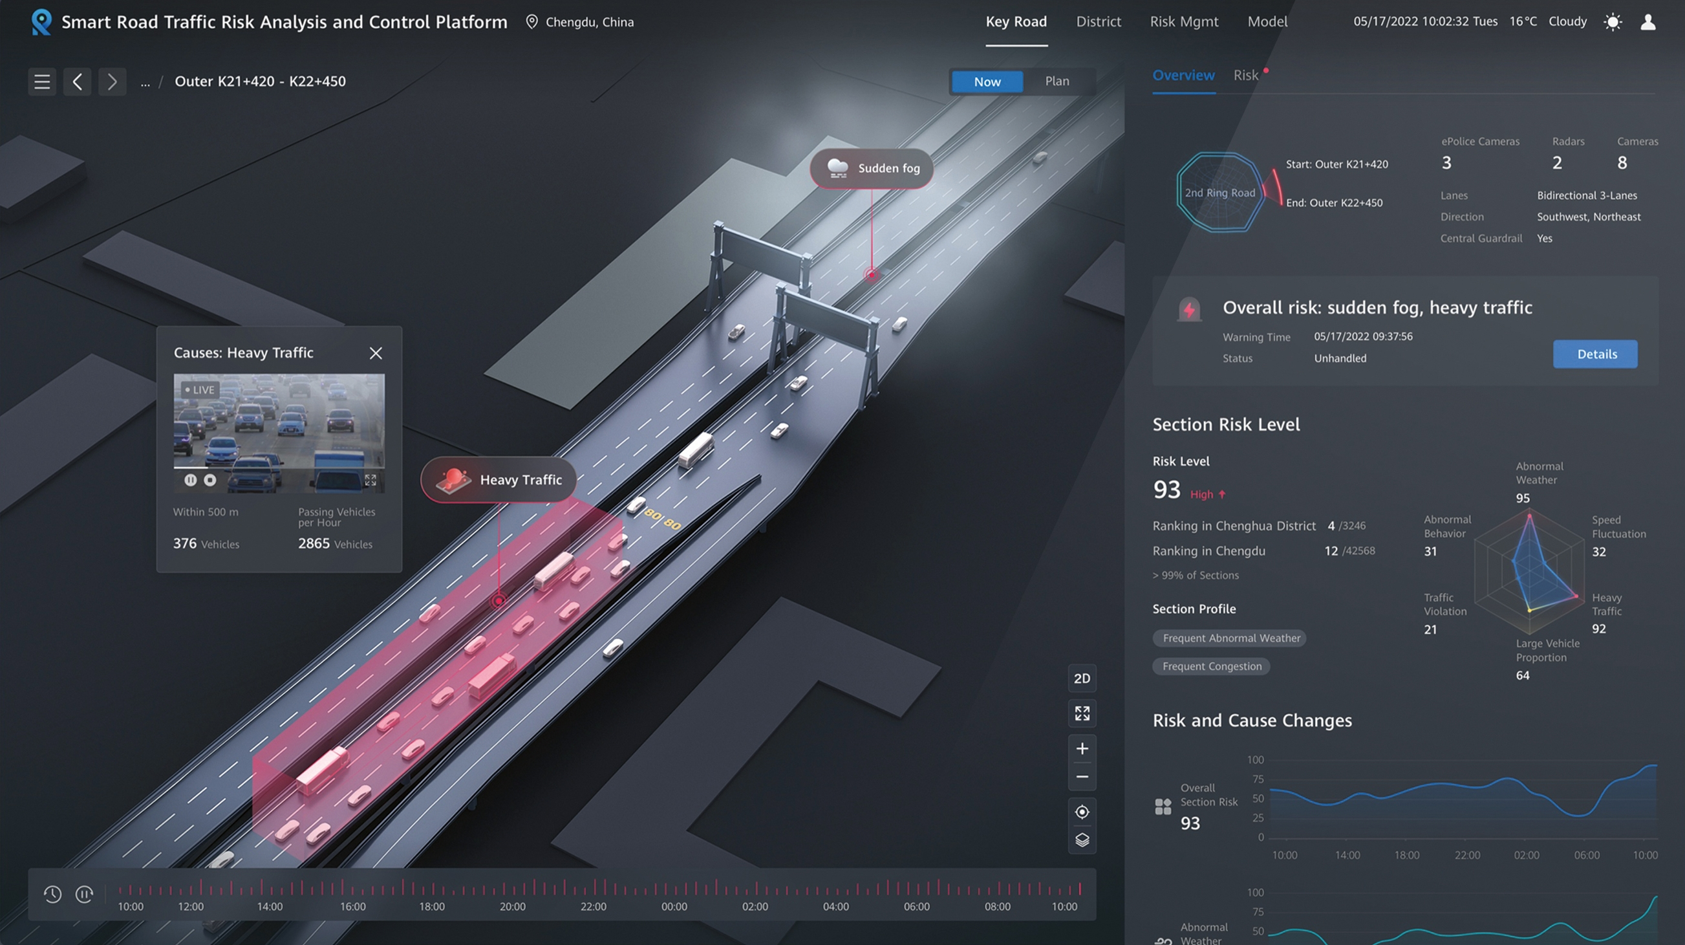Recenter map with locate icon
Viewport: 1685px width, 945px height.
point(1082,812)
